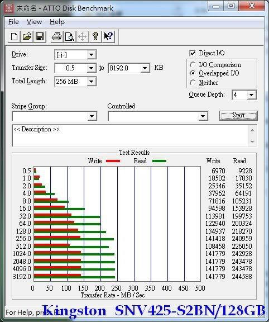Maximize the ATTO Disk Benchmark window

click(231, 6)
